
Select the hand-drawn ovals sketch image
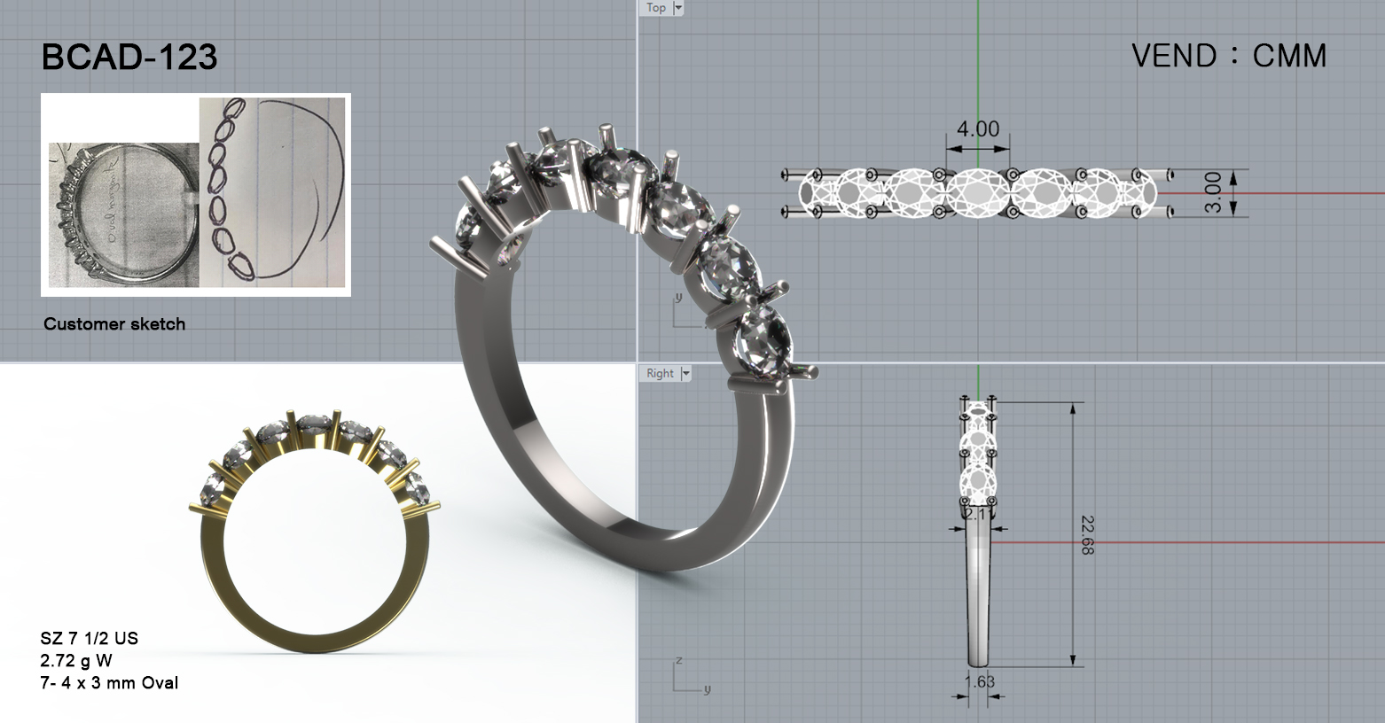pos(271,192)
